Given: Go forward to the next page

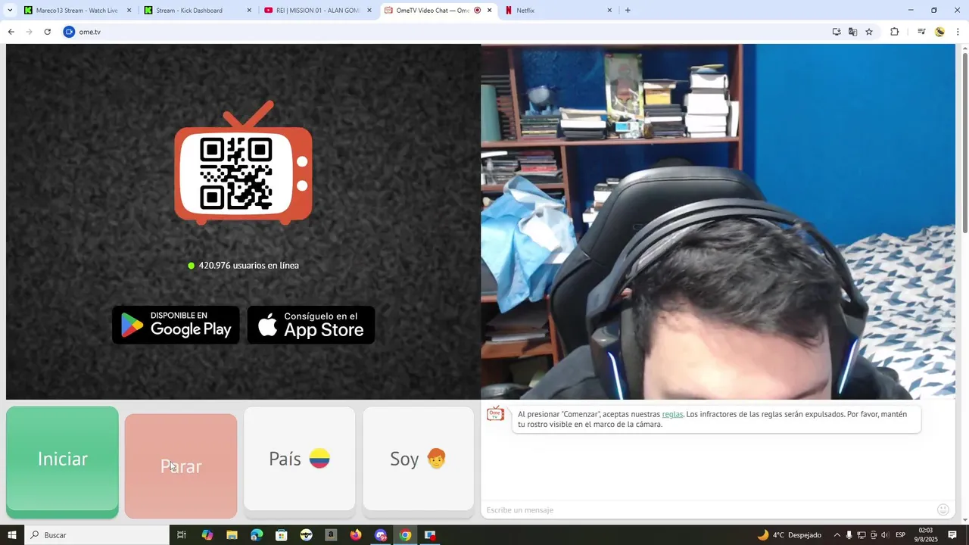Looking at the screenshot, I should 29,32.
